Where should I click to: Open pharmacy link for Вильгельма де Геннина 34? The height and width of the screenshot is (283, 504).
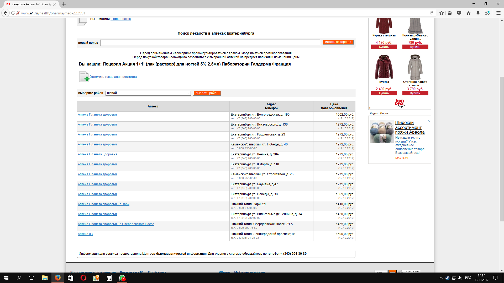97,214
